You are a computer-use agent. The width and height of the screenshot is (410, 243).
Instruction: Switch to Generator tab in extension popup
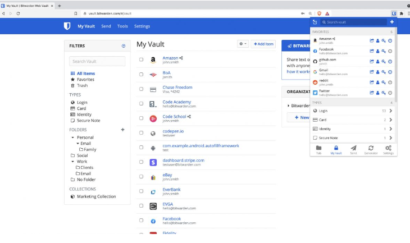point(371,150)
